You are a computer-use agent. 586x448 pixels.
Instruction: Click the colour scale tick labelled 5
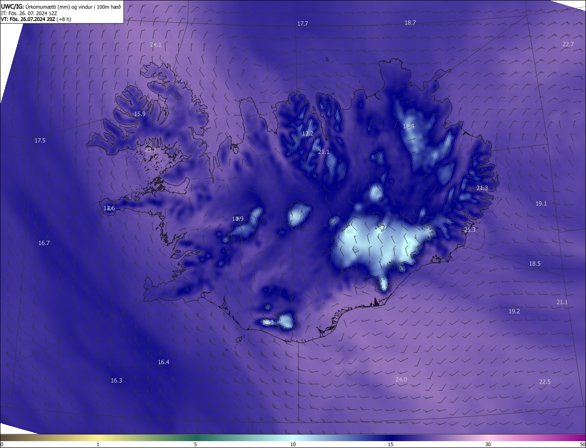click(195, 444)
